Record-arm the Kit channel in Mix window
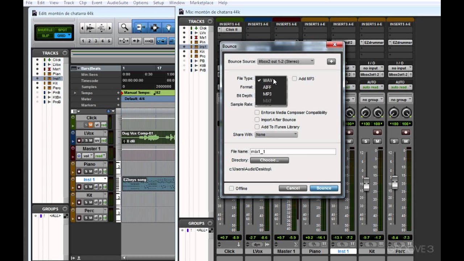The image size is (464, 261). (377, 132)
